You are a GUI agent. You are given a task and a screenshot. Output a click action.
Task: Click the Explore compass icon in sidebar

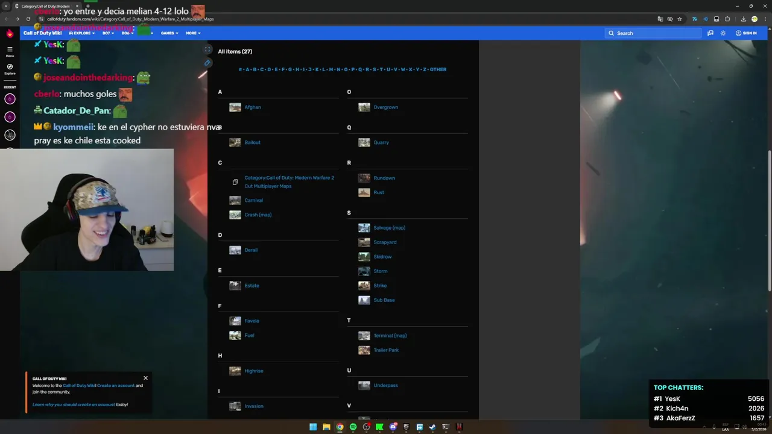(10, 69)
